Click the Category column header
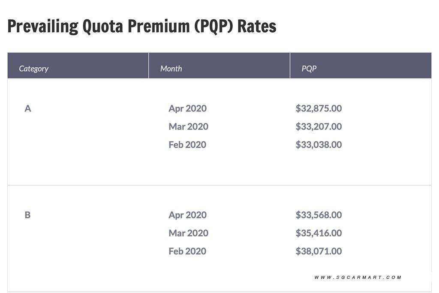This screenshot has width=439, height=293. (34, 69)
